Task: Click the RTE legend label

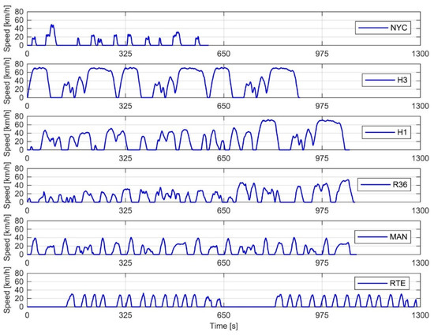Action: [398, 283]
